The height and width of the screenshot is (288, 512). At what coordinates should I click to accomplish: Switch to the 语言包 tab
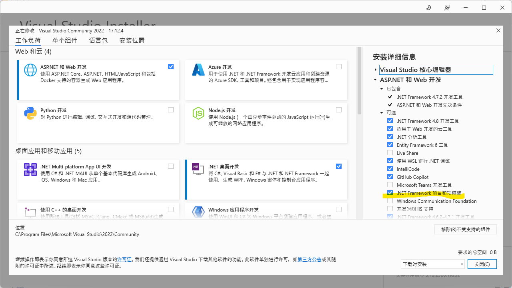pos(98,40)
